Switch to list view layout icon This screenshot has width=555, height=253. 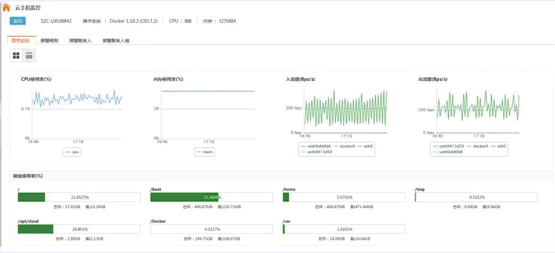(x=29, y=56)
